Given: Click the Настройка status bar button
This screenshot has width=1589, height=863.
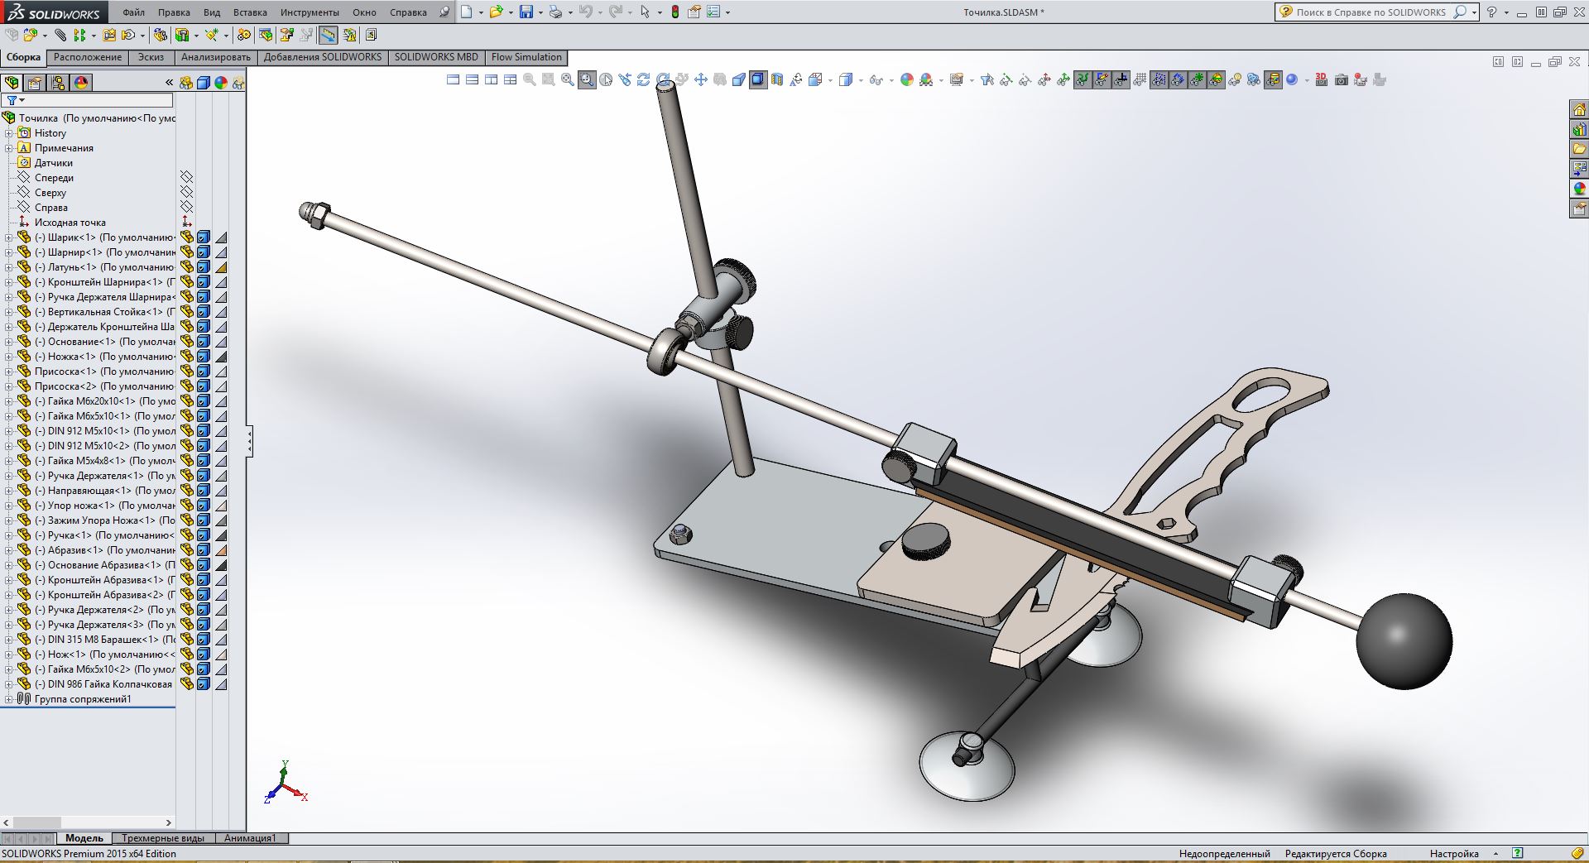Looking at the screenshot, I should pos(1454,854).
